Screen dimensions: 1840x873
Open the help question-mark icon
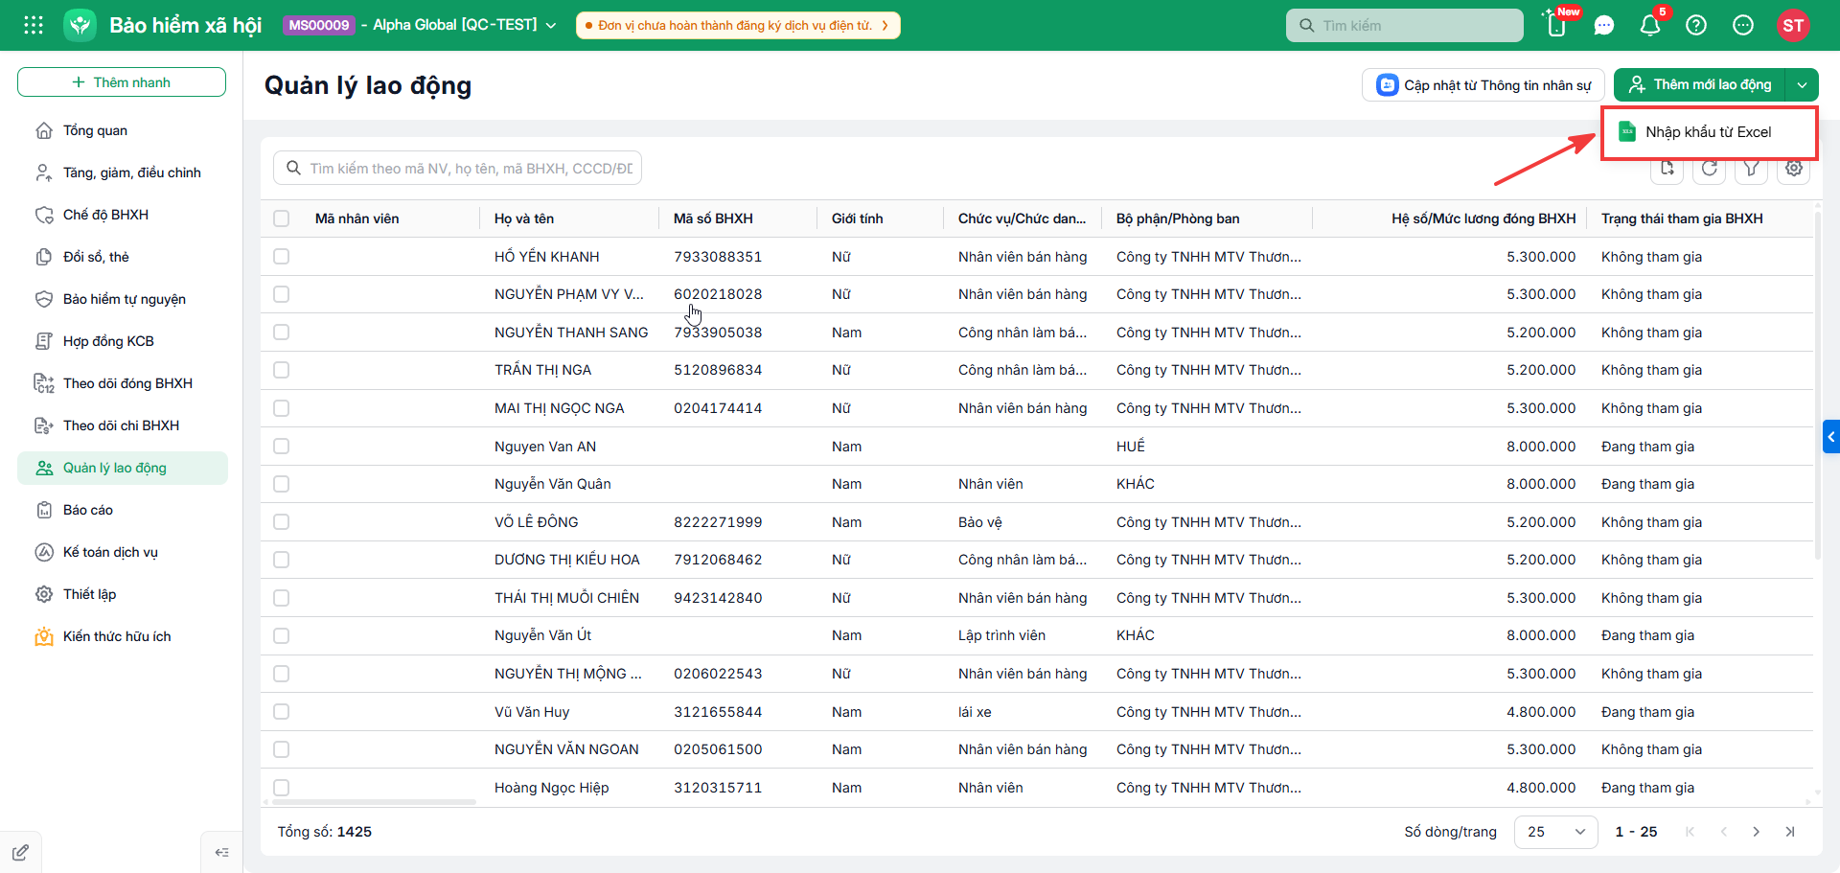tap(1696, 26)
